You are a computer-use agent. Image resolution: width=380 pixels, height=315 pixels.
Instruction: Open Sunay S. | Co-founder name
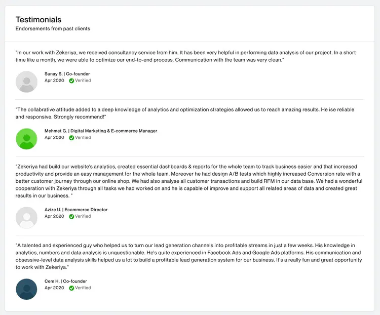[67, 73]
